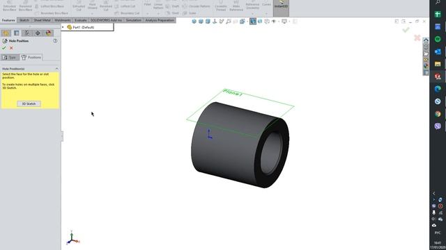Confirm with large green corner checkmark
The image size is (446, 250).
point(406,30)
